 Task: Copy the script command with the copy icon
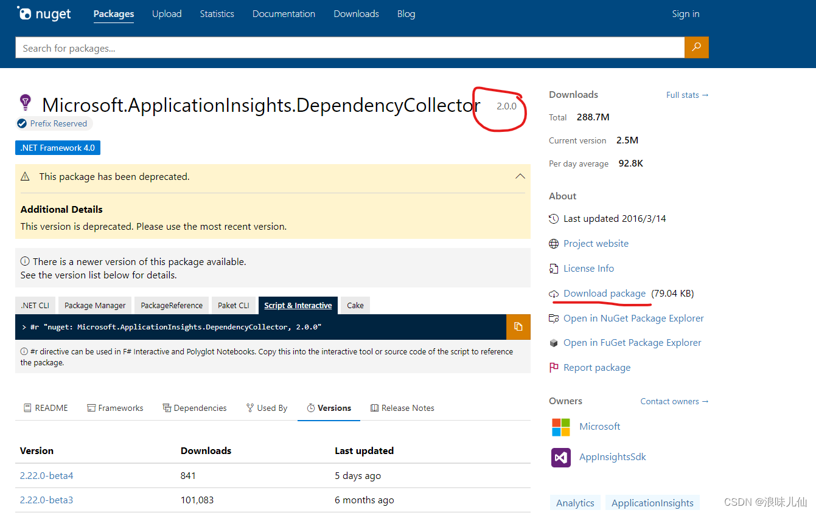tap(518, 327)
